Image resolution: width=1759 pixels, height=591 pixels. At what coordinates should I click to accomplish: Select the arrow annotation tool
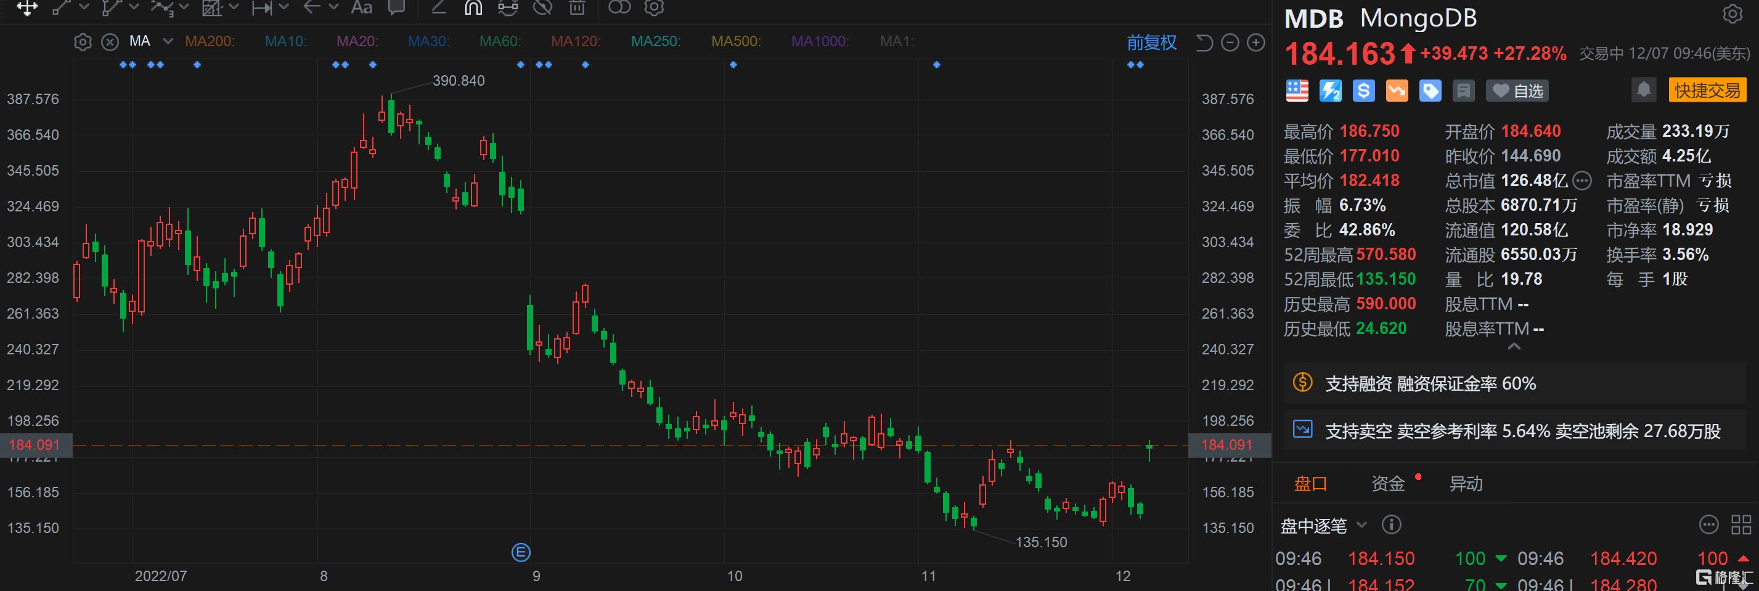click(312, 7)
